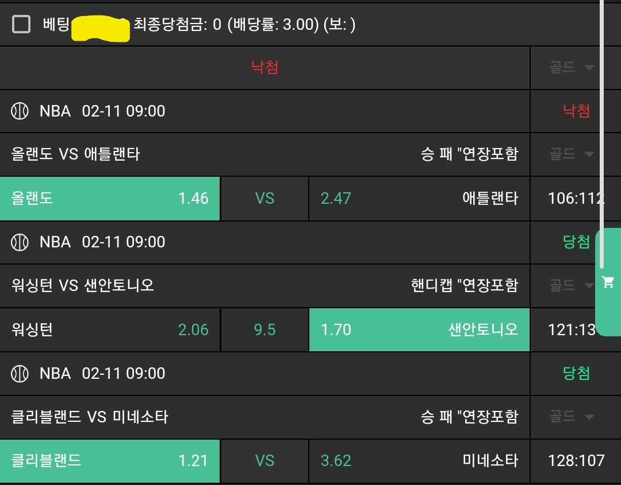Select the 올랜도 1.46 odds cell
621x485 pixels.
(x=110, y=199)
